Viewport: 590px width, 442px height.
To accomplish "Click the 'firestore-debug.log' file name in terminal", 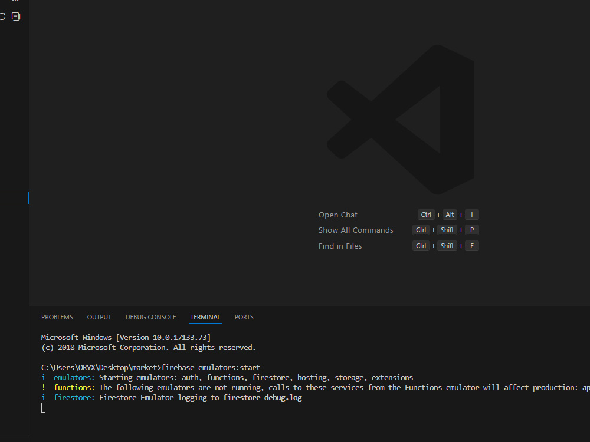I will point(263,398).
